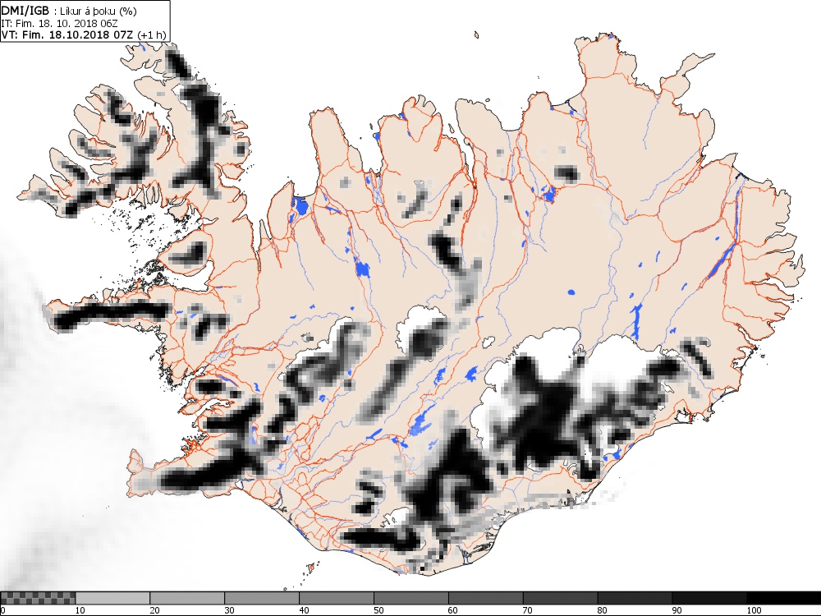Click the legend swatch between 20 and 30
The image size is (821, 616).
(187, 598)
